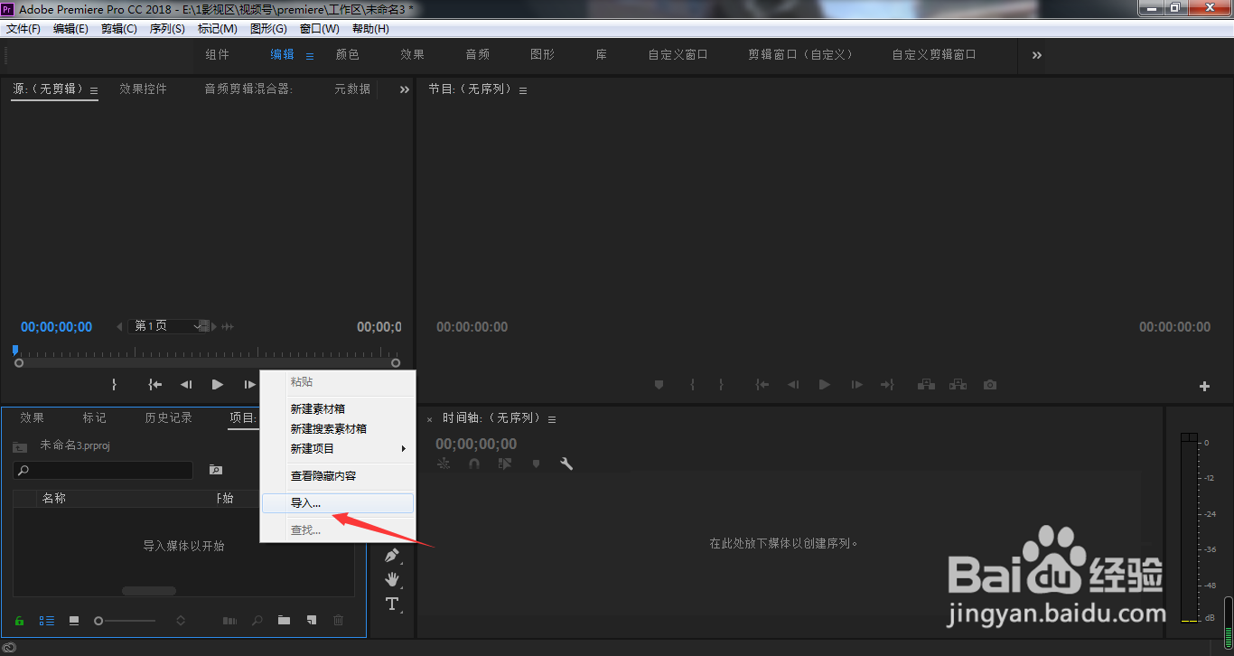Choose 新建搜索素材箱 from context menu
This screenshot has height=656, width=1234.
(x=338, y=428)
